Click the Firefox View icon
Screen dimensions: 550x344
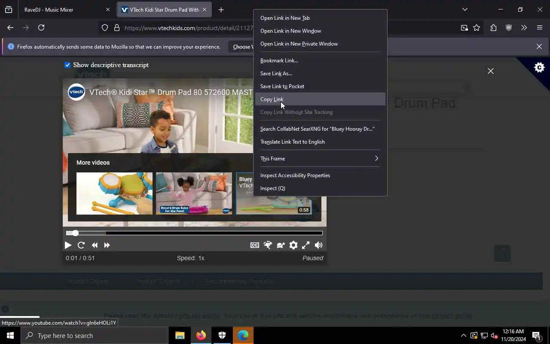pos(9,9)
